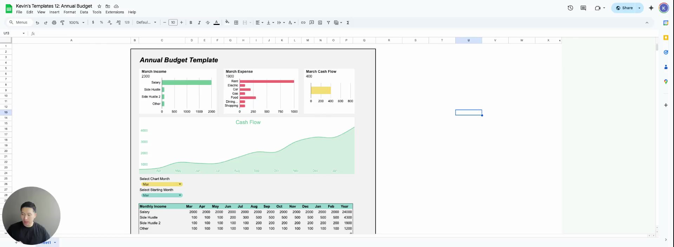Viewport: 674px width, 247px height.
Task: Open the vertical align dropdown
Action: pyautogui.click(x=270, y=22)
